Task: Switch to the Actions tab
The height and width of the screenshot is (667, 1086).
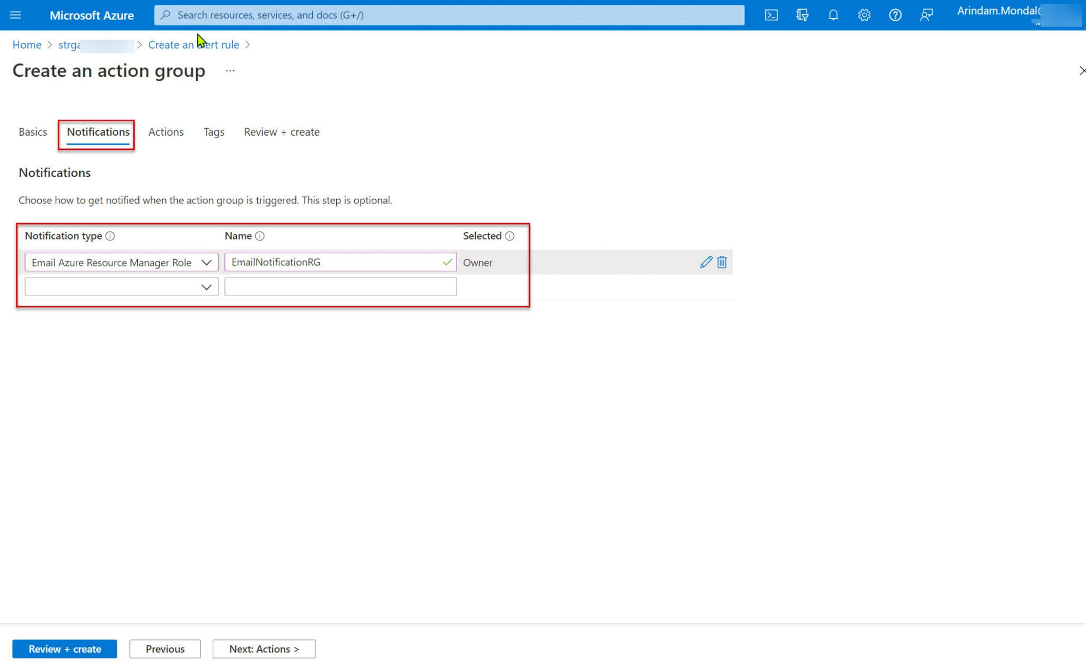Action: pos(166,132)
